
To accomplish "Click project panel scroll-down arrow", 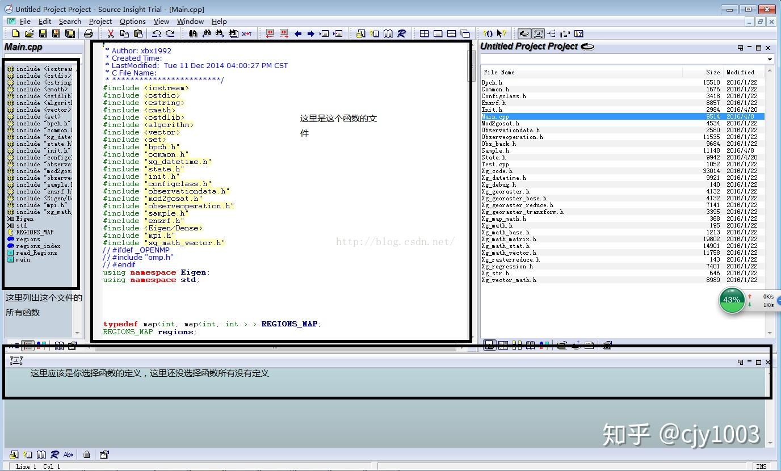I will coord(770,333).
